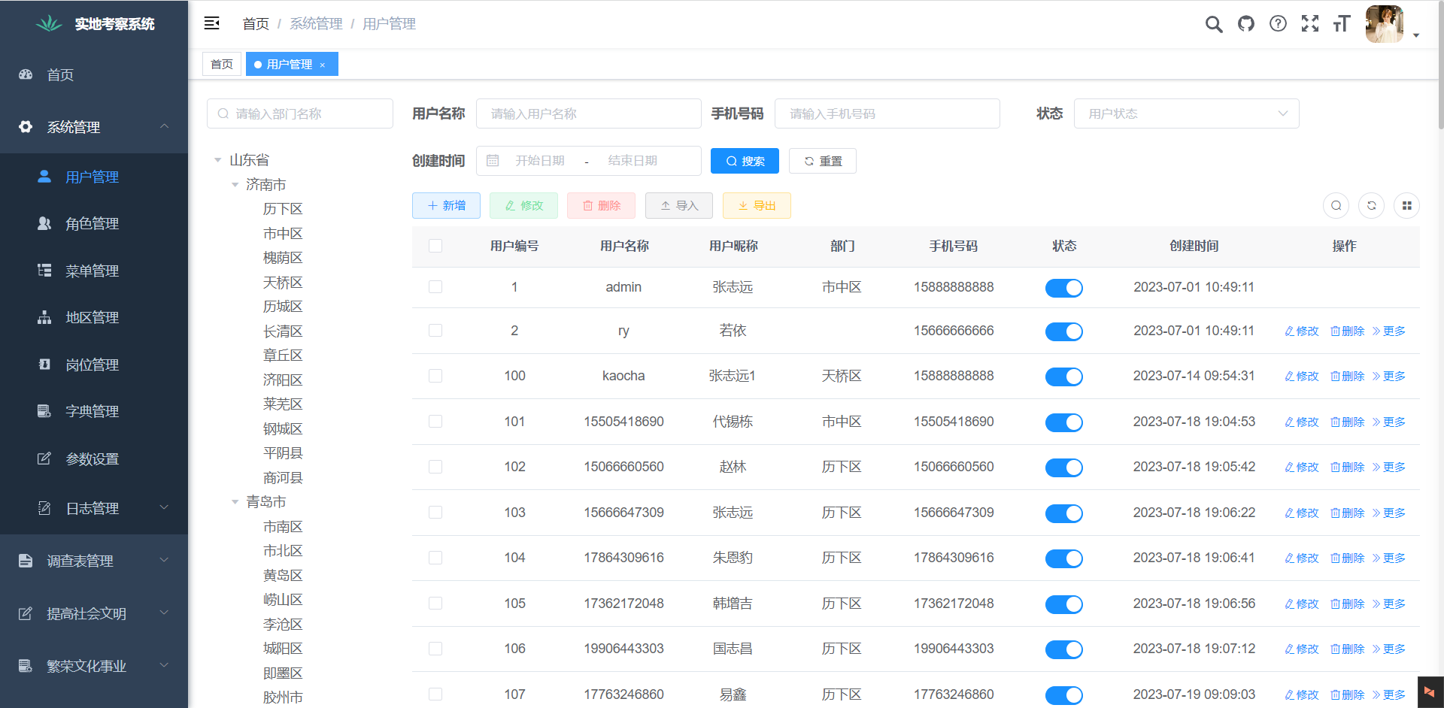Open 角色管理 in the sidebar
1444x708 pixels.
click(94, 223)
